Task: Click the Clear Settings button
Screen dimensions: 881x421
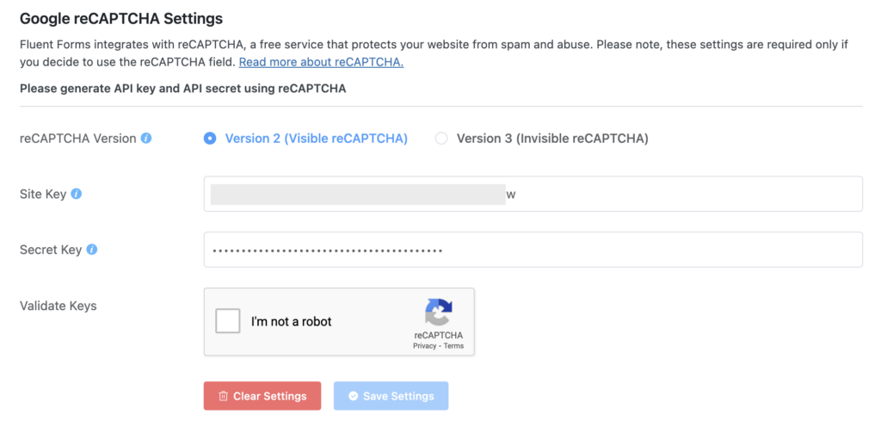Action: point(262,396)
